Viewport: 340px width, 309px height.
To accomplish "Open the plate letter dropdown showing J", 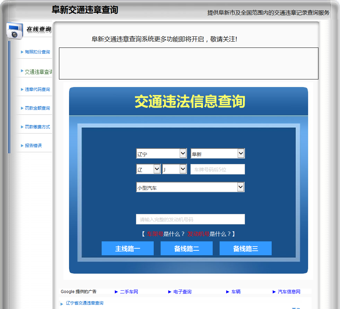I will pyautogui.click(x=175, y=169).
